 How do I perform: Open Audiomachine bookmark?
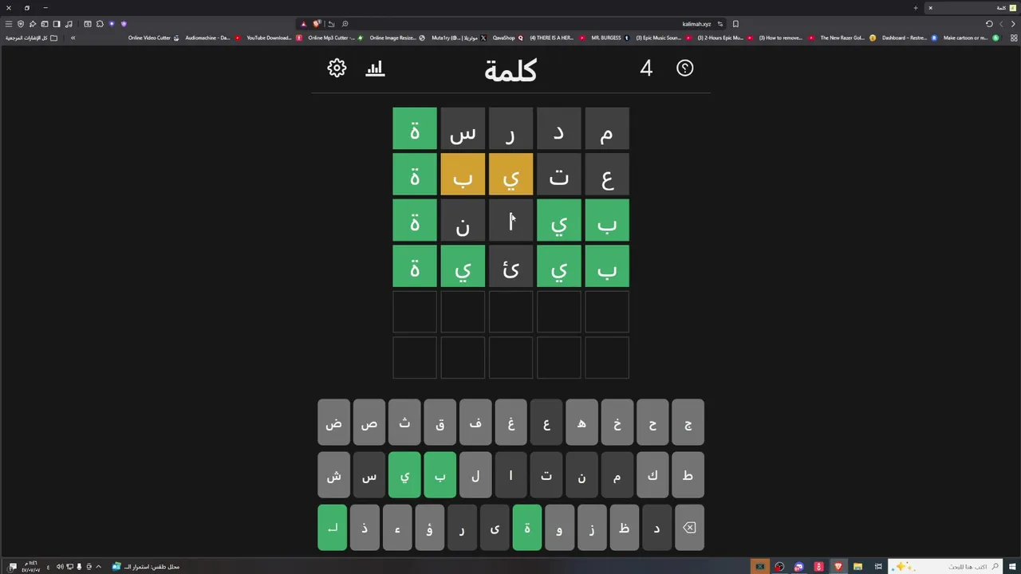point(212,37)
